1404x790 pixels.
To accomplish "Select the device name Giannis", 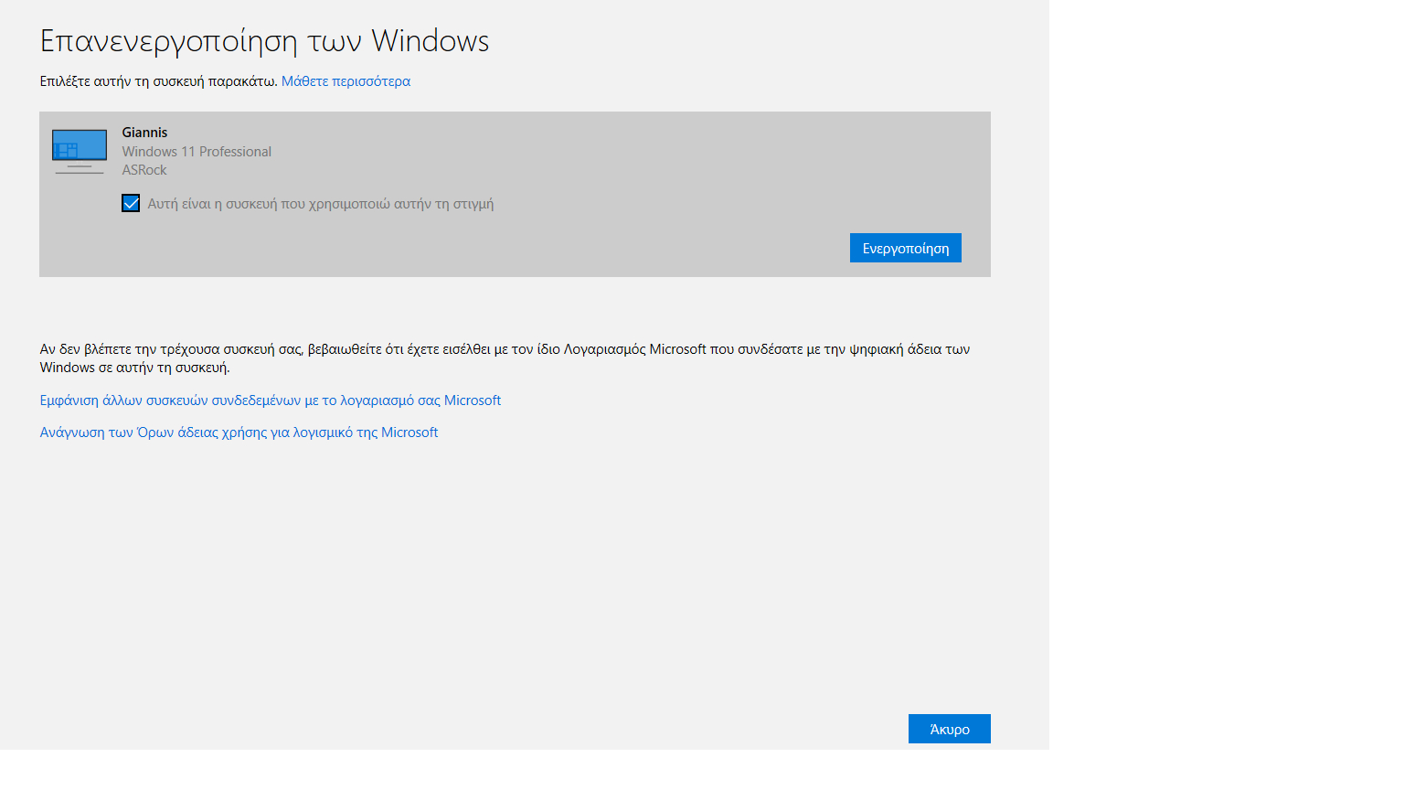I will tap(144, 133).
